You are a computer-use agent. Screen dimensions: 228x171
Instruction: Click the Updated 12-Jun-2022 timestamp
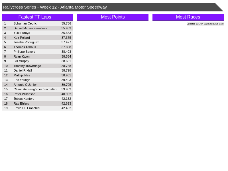click(205, 24)
